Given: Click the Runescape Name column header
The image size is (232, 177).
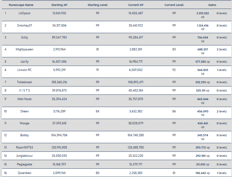Looking at the screenshot, I should point(21,5).
